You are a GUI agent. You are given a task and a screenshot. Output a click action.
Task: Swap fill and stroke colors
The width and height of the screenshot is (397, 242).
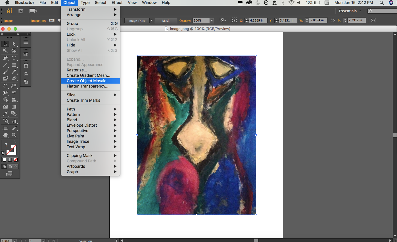pyautogui.click(x=15, y=141)
